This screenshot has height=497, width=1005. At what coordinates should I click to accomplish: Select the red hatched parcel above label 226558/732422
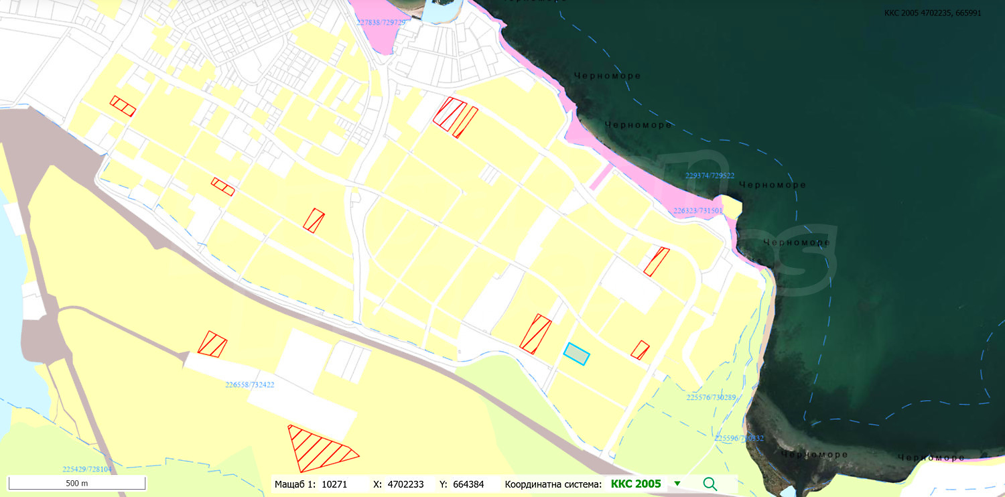pos(212,344)
